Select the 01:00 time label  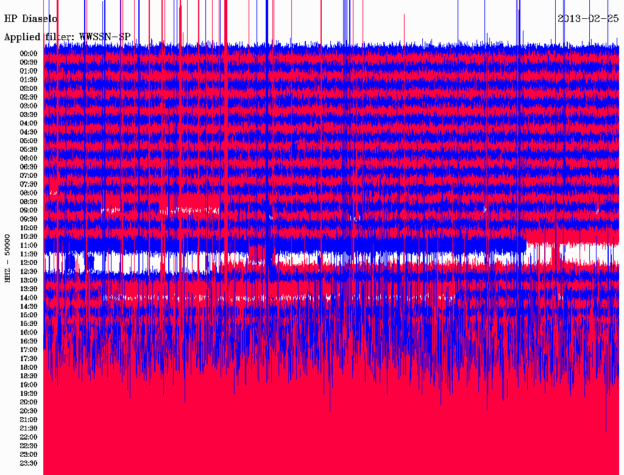coord(29,71)
